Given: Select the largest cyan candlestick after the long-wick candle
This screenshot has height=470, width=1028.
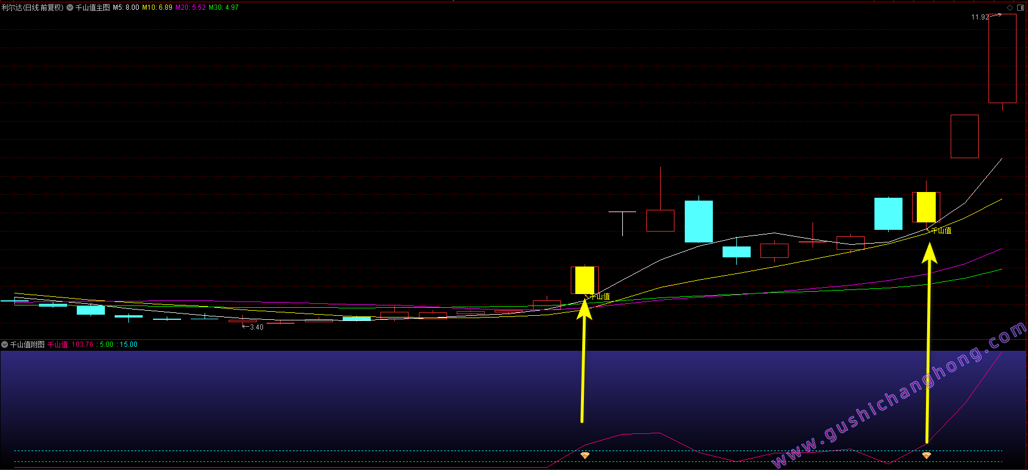Looking at the screenshot, I should (x=699, y=221).
